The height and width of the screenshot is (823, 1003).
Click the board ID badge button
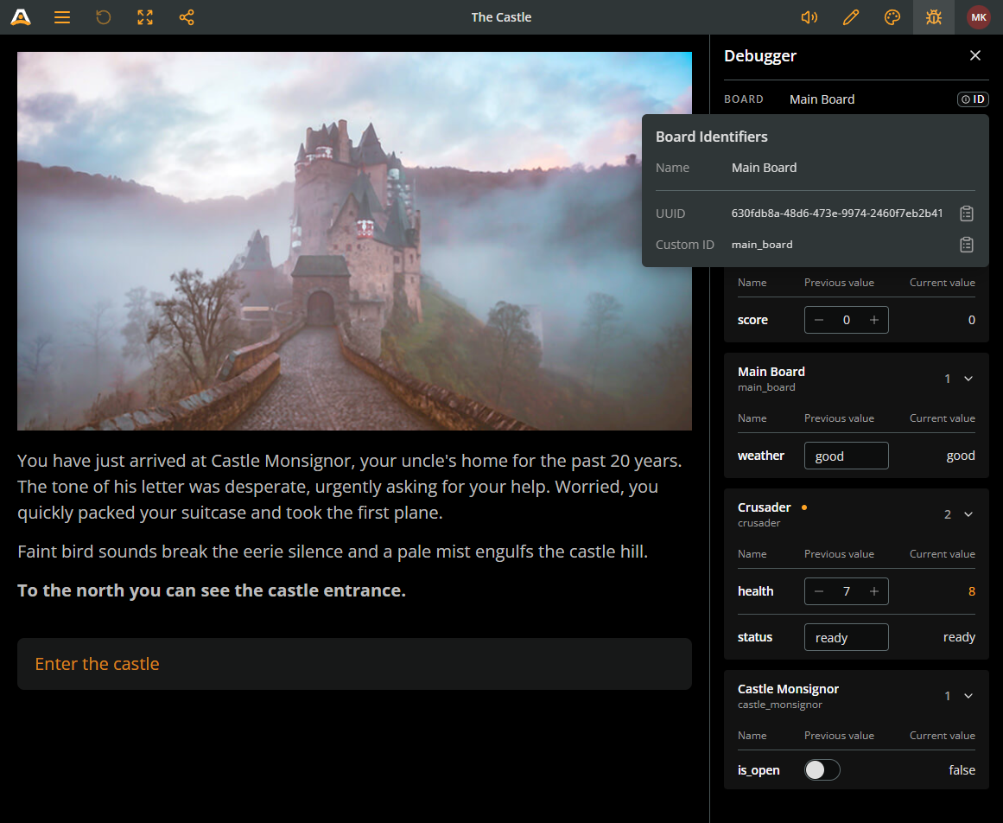pos(973,99)
